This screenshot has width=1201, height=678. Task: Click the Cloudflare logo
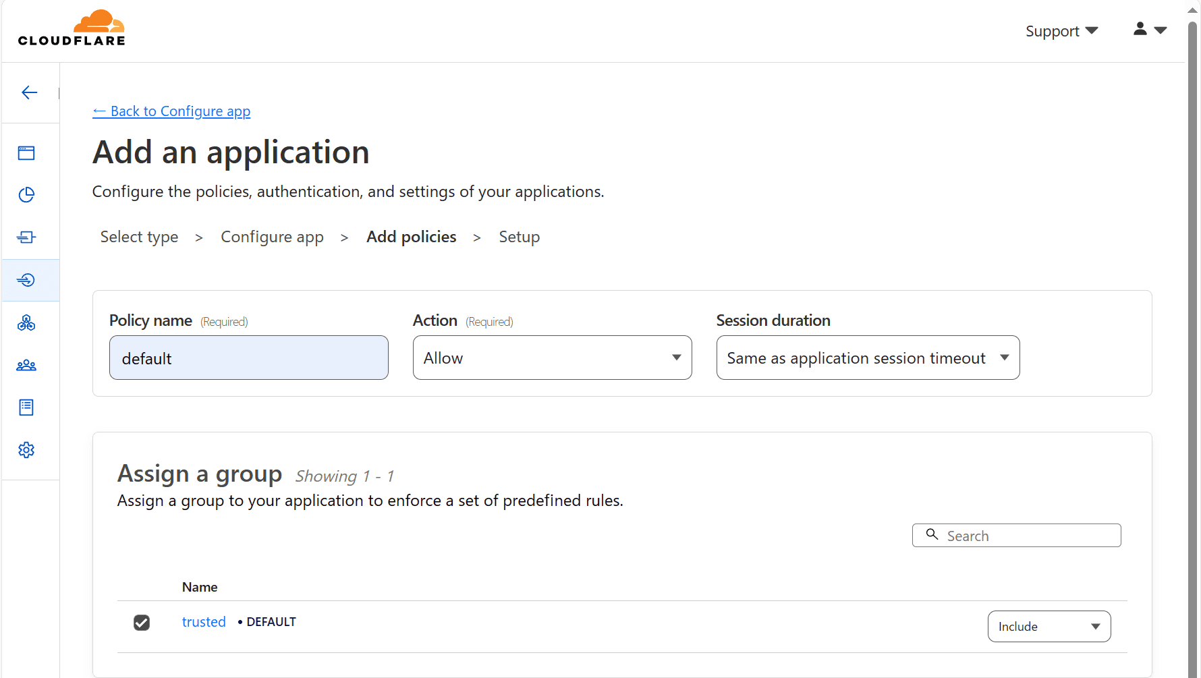[x=72, y=28]
